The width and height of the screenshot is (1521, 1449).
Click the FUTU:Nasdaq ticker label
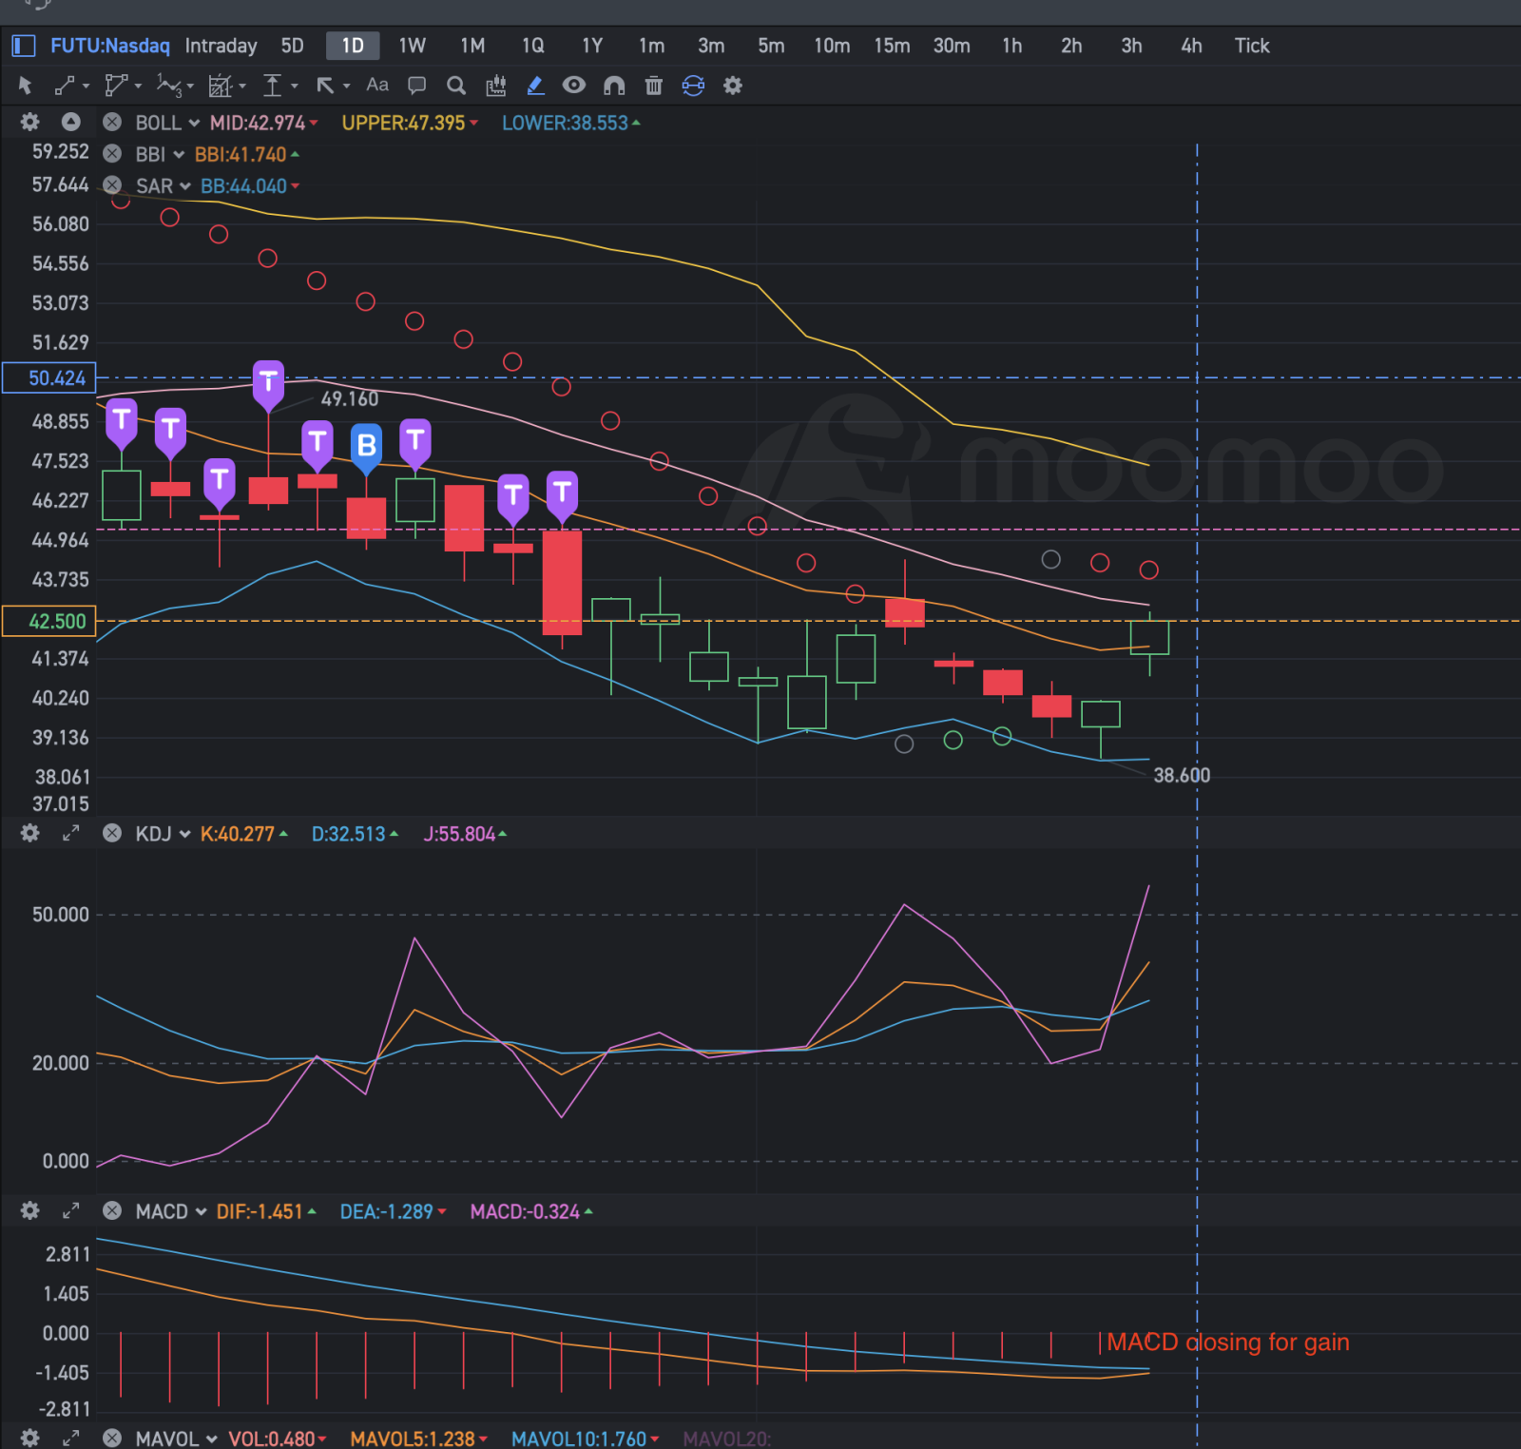point(110,46)
